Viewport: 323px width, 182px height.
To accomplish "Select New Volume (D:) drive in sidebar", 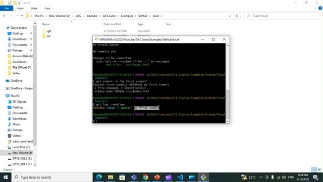I will pos(22,153).
